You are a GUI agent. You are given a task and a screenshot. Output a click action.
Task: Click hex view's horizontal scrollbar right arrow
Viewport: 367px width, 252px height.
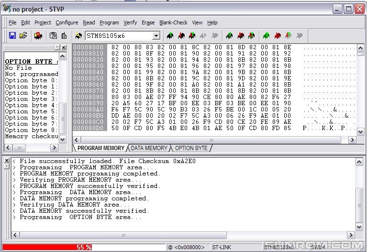[x=352, y=140]
